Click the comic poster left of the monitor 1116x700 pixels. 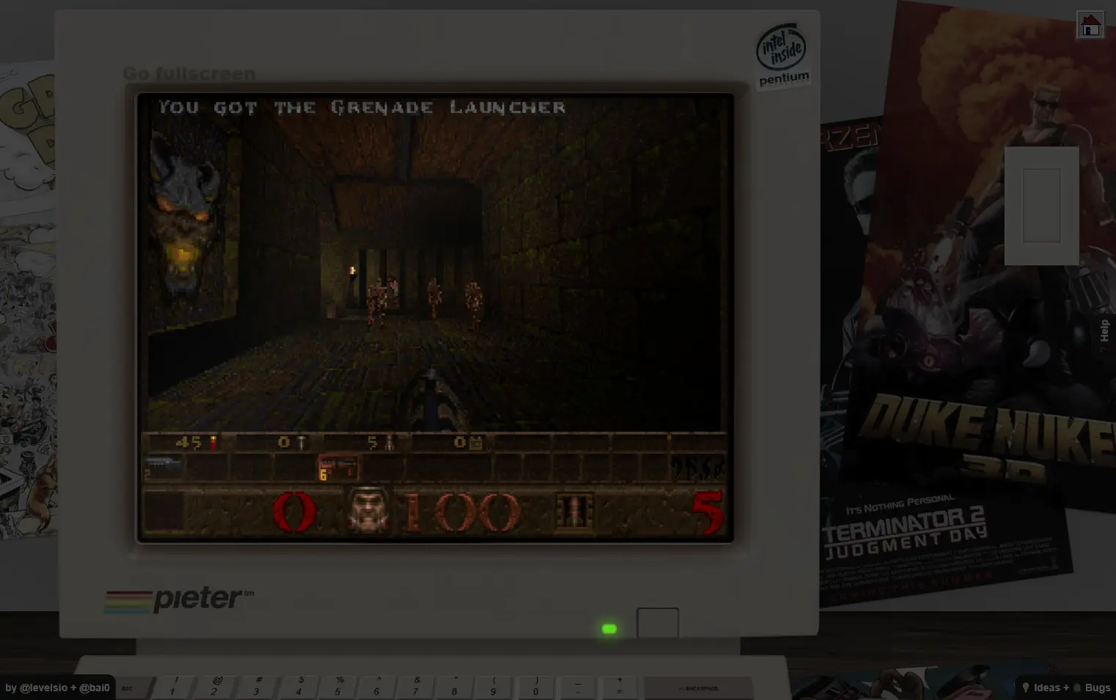pos(28,301)
